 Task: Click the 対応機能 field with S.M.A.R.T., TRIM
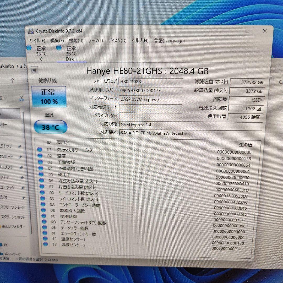[x=191, y=133]
